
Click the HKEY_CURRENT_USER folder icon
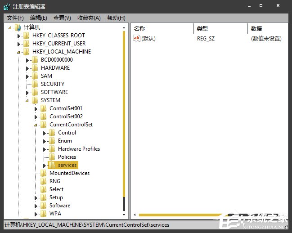[27, 44]
